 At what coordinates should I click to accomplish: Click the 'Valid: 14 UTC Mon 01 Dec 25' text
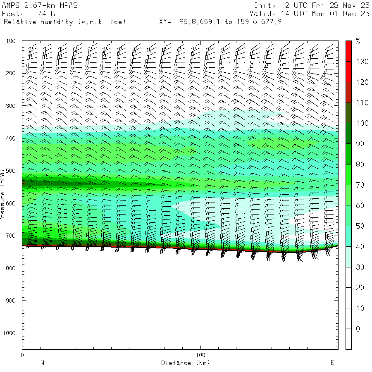click(309, 14)
